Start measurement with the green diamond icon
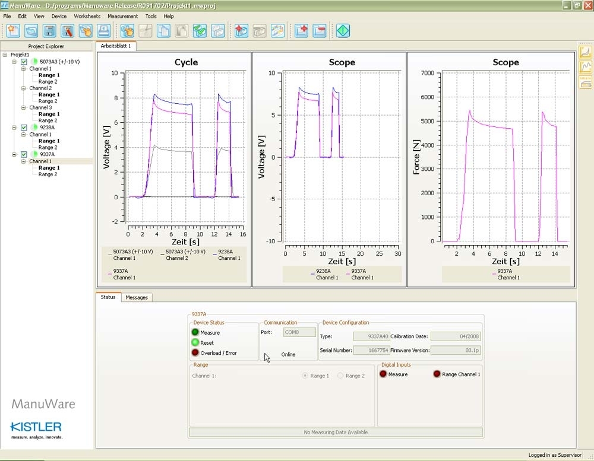This screenshot has height=461, width=594. 343,31
